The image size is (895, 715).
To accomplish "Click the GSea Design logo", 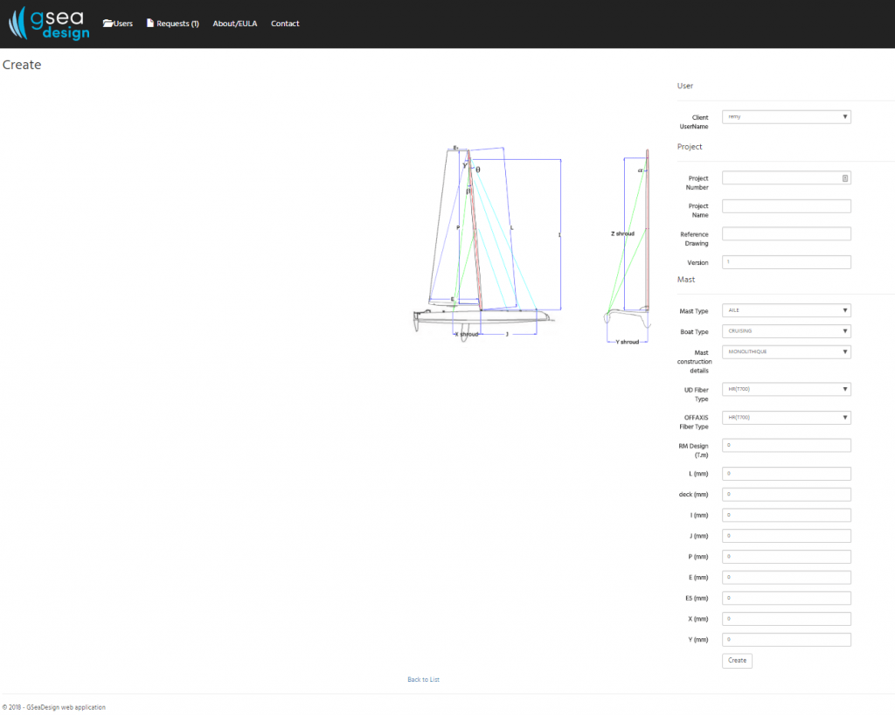I will coord(49,24).
